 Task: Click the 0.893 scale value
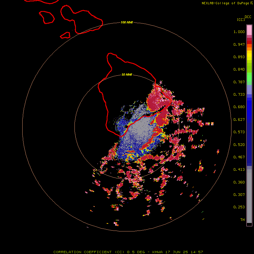239,57
